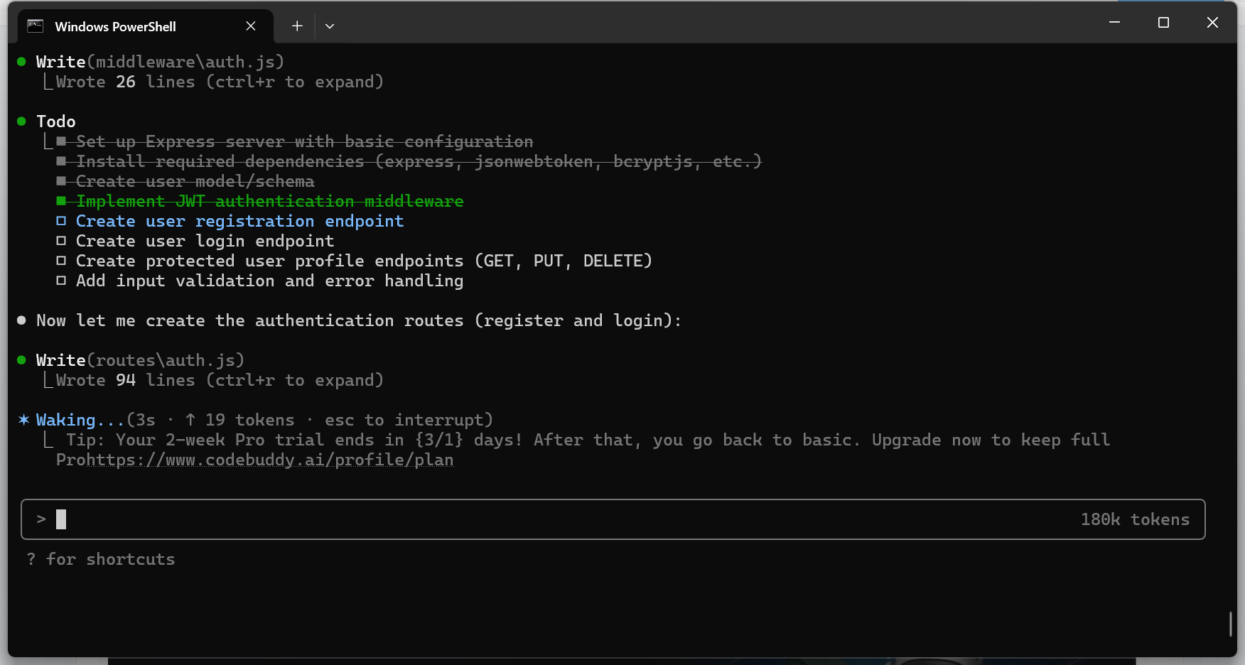The height and width of the screenshot is (665, 1245).
Task: Click the PowerShell icon on the tab
Action: coord(36,26)
